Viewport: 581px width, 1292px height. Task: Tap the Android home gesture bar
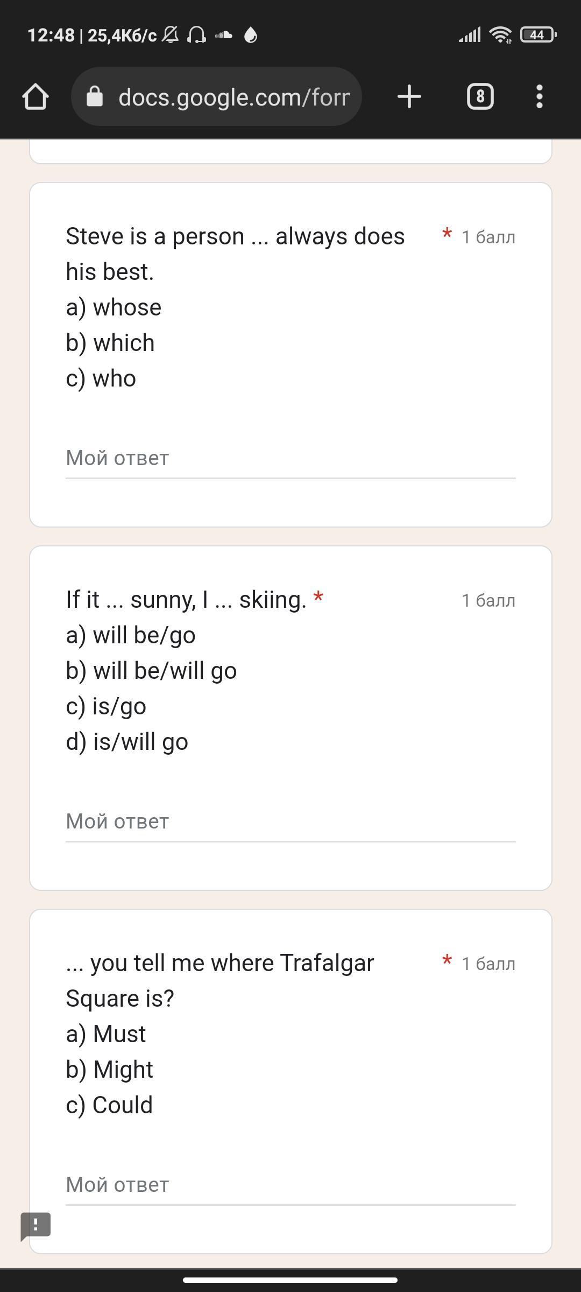tap(290, 1280)
